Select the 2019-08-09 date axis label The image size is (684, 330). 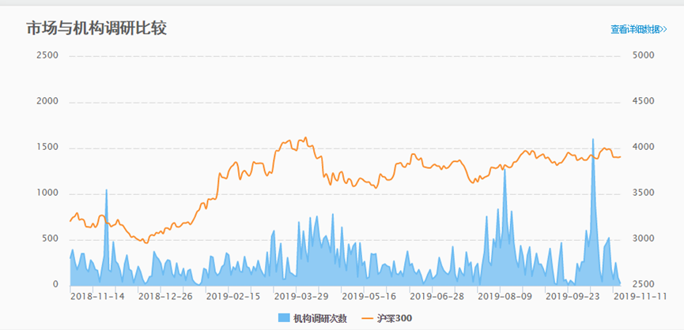(x=504, y=297)
